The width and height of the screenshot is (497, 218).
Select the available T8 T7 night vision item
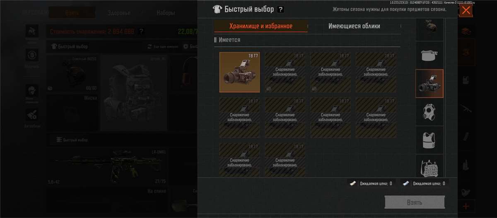pos(240,72)
